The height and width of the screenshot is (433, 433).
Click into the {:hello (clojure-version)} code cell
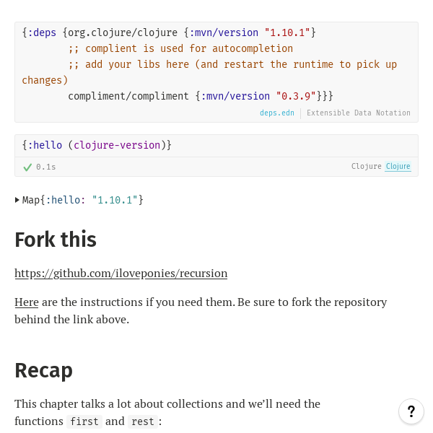click(216, 145)
